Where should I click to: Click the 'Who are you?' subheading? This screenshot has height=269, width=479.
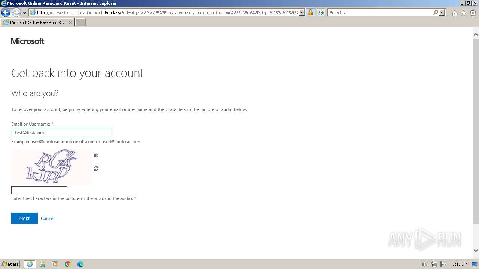pos(35,93)
